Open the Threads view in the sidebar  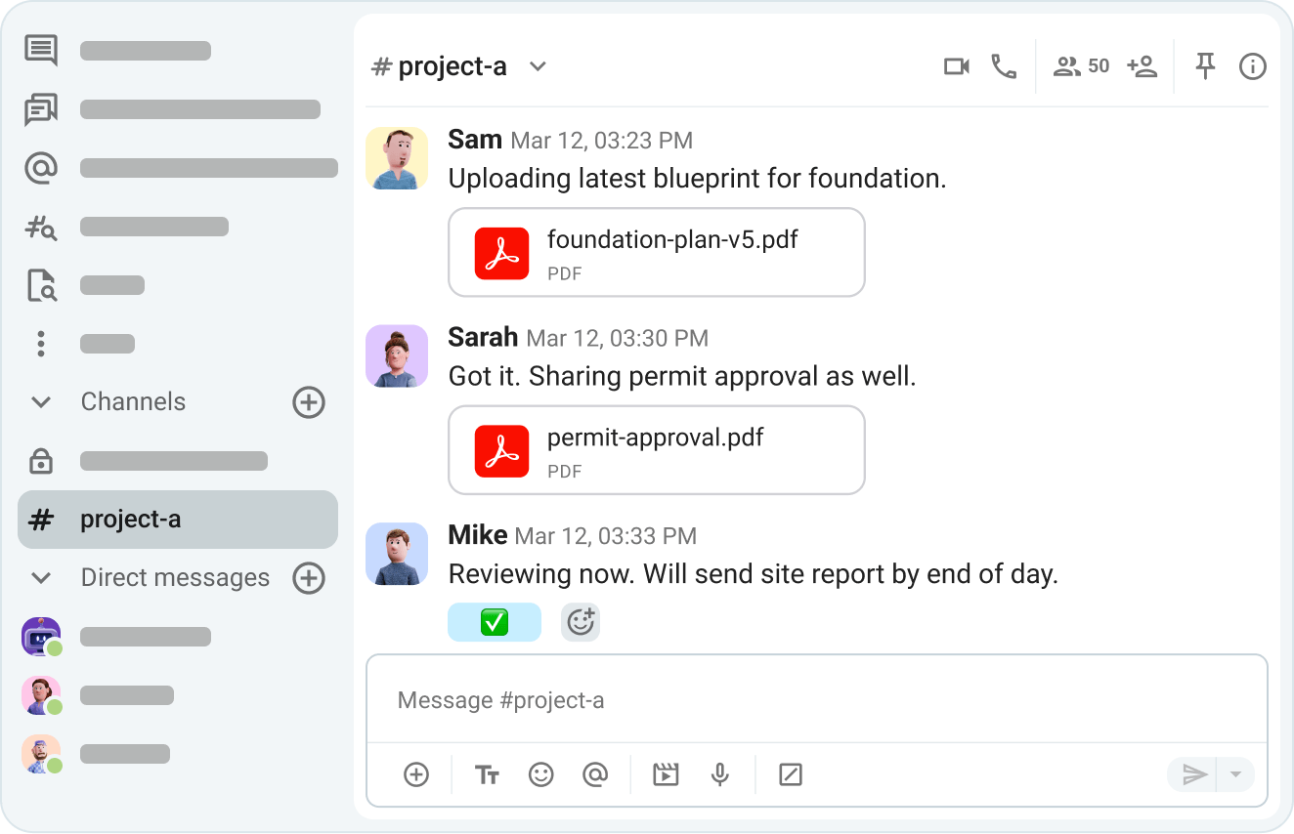(40, 108)
